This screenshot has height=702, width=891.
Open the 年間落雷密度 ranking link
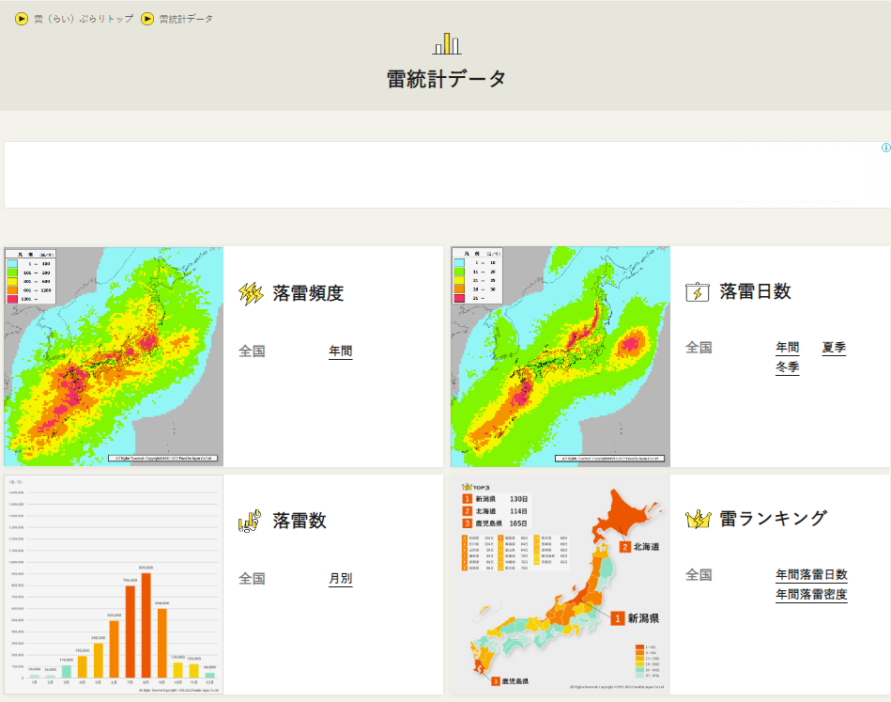[x=810, y=595]
